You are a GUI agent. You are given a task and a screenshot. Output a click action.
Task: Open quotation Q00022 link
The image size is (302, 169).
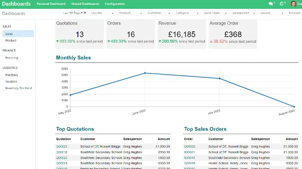(x=62, y=146)
